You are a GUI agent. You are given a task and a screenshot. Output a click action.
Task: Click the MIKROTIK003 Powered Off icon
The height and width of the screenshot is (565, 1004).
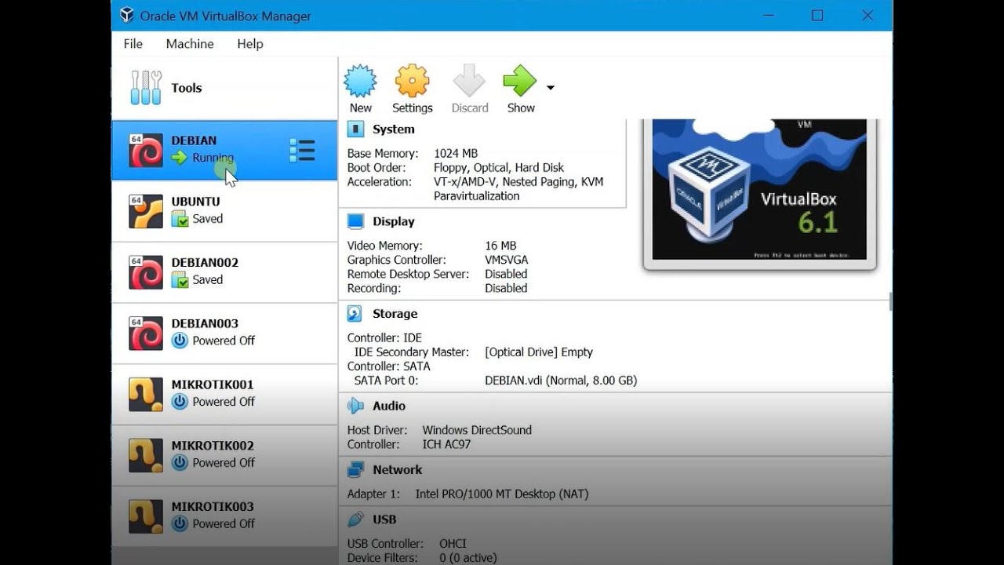click(x=180, y=523)
